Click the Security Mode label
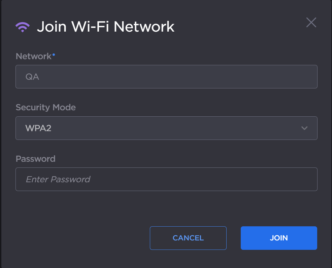Image resolution: width=332 pixels, height=268 pixels. coord(46,107)
